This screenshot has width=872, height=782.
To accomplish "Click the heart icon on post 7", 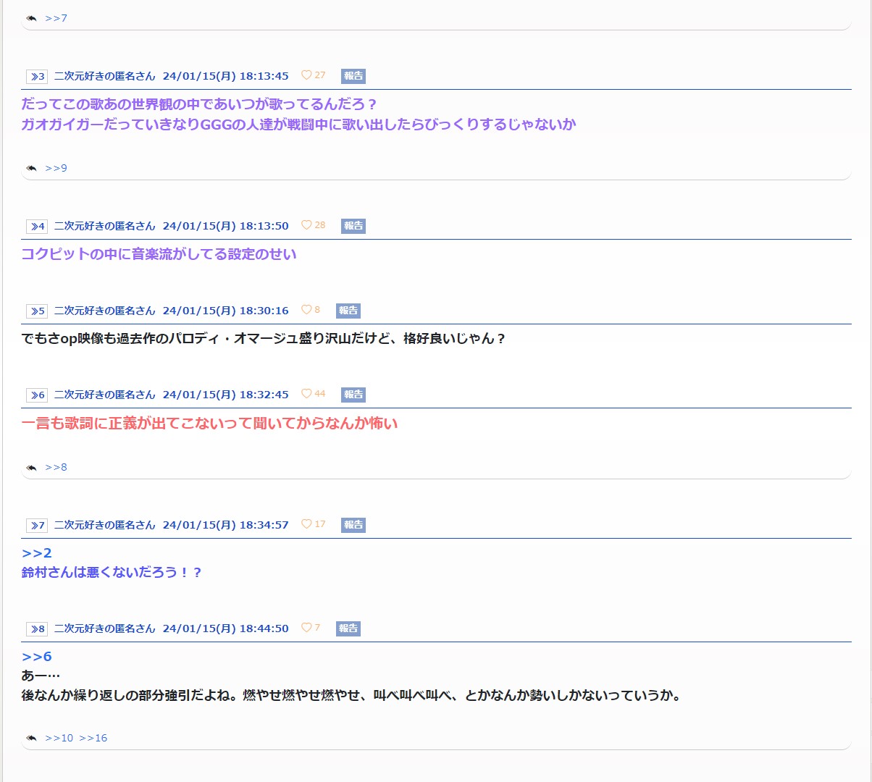I will [x=306, y=524].
